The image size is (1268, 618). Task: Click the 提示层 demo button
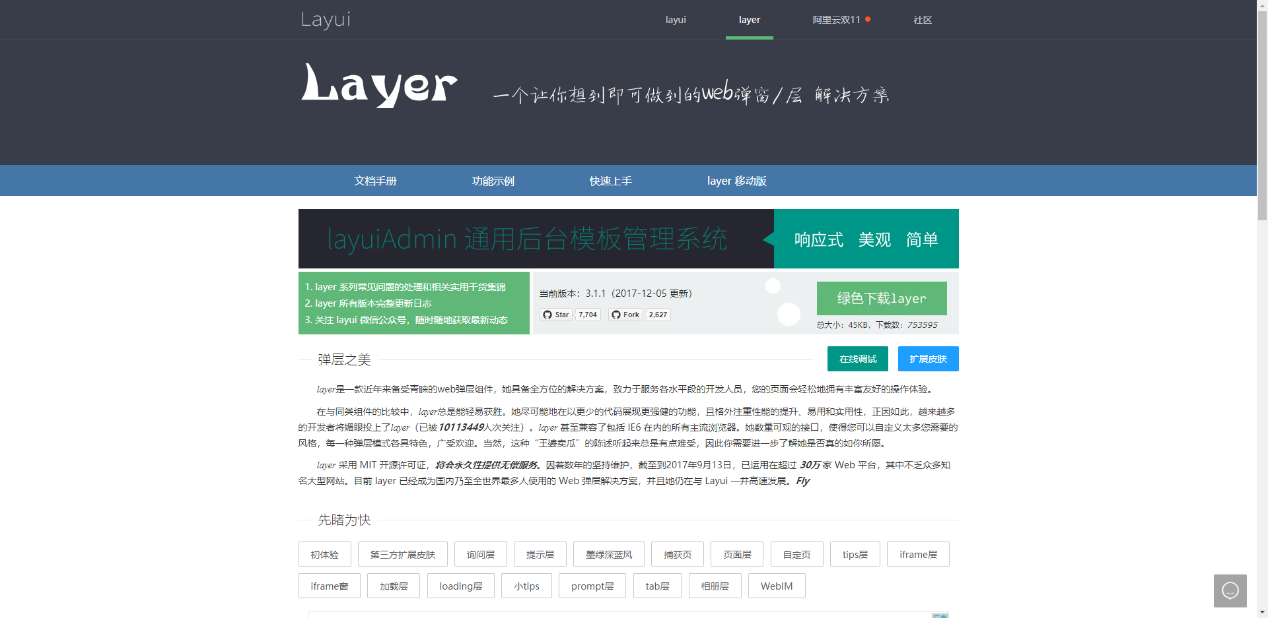[x=540, y=554]
